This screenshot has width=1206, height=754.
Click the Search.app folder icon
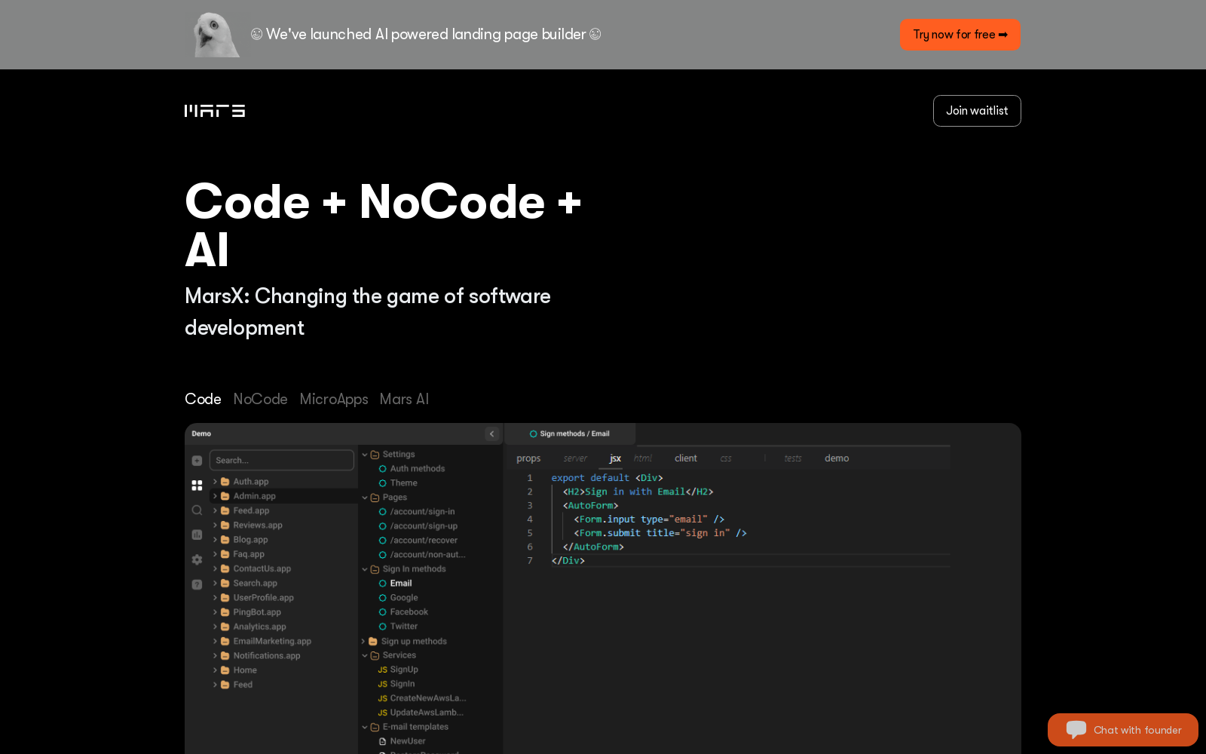pos(225,583)
